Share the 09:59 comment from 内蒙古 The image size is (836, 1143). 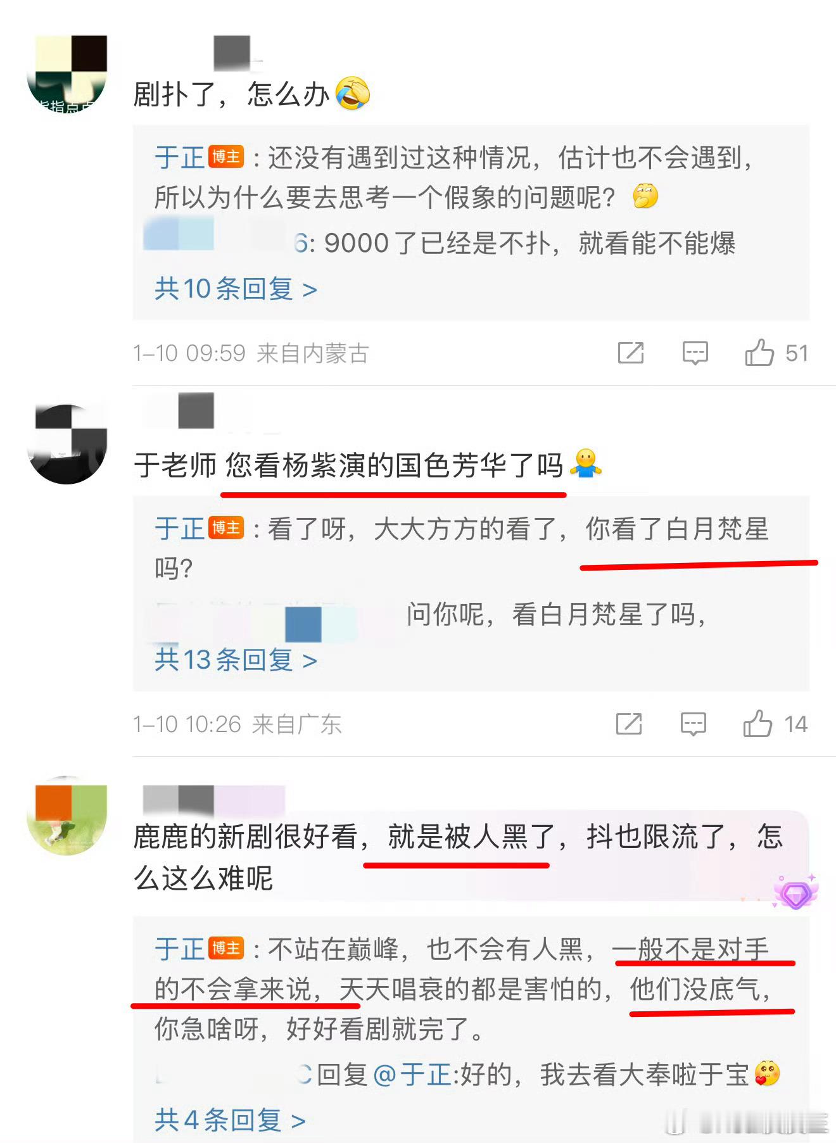(630, 353)
